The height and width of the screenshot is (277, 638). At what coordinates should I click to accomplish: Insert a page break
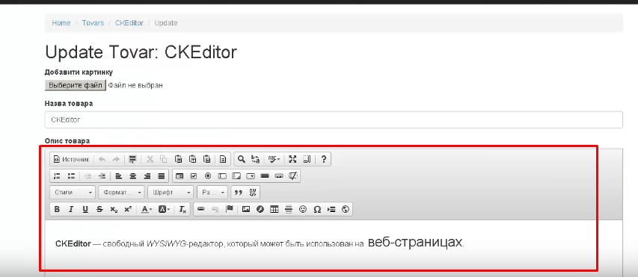coord(331,209)
